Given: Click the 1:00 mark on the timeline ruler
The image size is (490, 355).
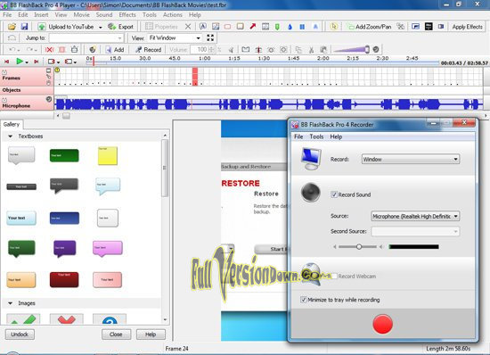Looking at the screenshot, I should point(204,59).
